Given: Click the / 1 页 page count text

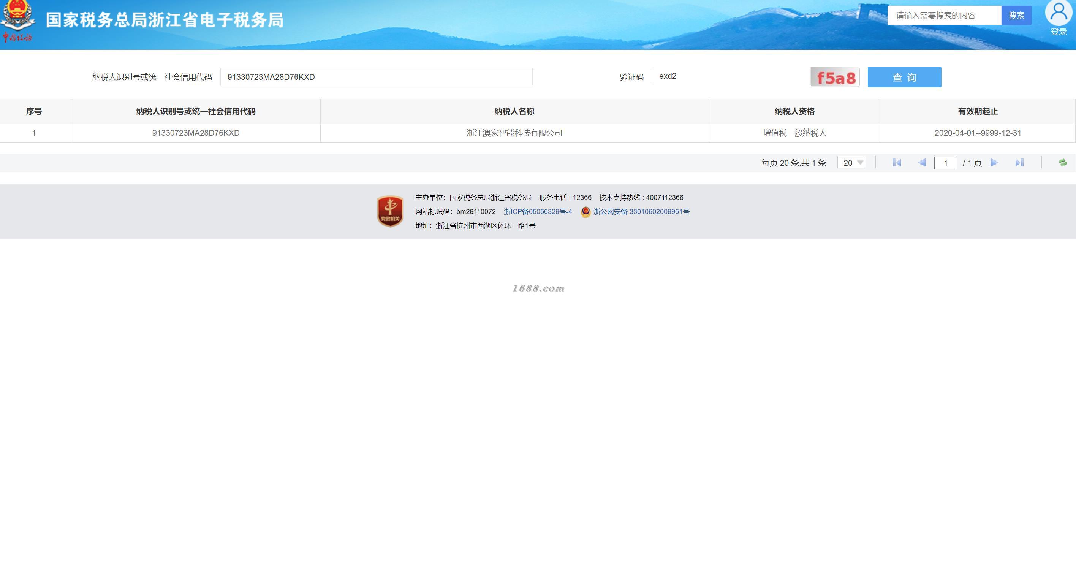Looking at the screenshot, I should [972, 163].
